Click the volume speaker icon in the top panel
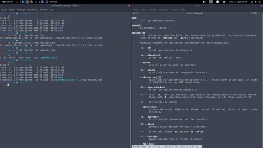263x148 pixels. click(x=256, y=2)
